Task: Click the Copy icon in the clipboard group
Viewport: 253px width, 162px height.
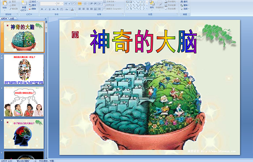Action: click(10, 5)
